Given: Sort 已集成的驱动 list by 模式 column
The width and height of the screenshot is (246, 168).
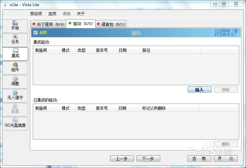Looking at the screenshot, I should [x=68, y=108].
